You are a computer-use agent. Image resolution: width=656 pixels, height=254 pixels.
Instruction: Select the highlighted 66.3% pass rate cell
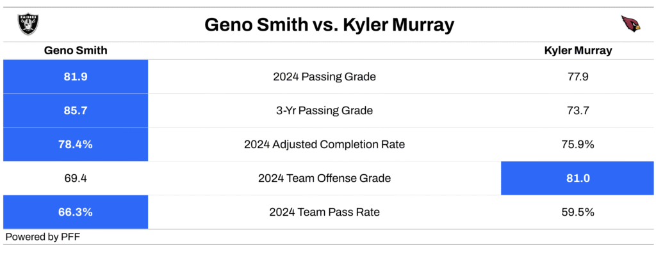[76, 212]
